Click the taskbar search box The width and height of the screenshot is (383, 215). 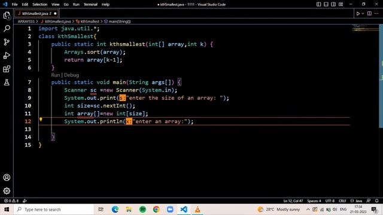pyautogui.click(x=54, y=210)
